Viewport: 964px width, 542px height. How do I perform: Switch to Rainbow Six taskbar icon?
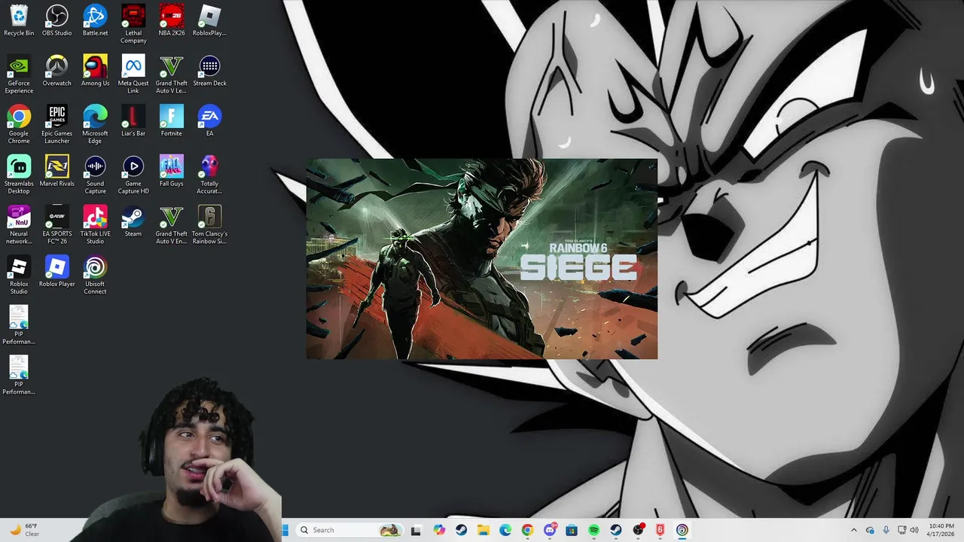click(x=660, y=530)
